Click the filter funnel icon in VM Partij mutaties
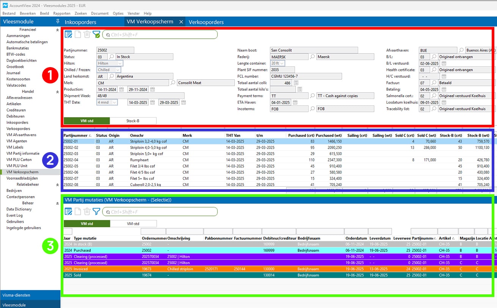The height and width of the screenshot is (308, 497). pos(96,212)
